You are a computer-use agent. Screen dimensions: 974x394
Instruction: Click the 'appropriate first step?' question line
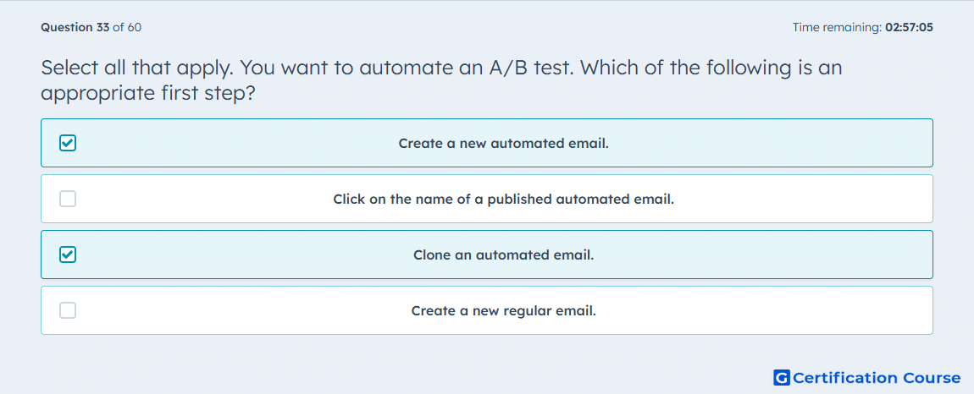[x=149, y=94]
